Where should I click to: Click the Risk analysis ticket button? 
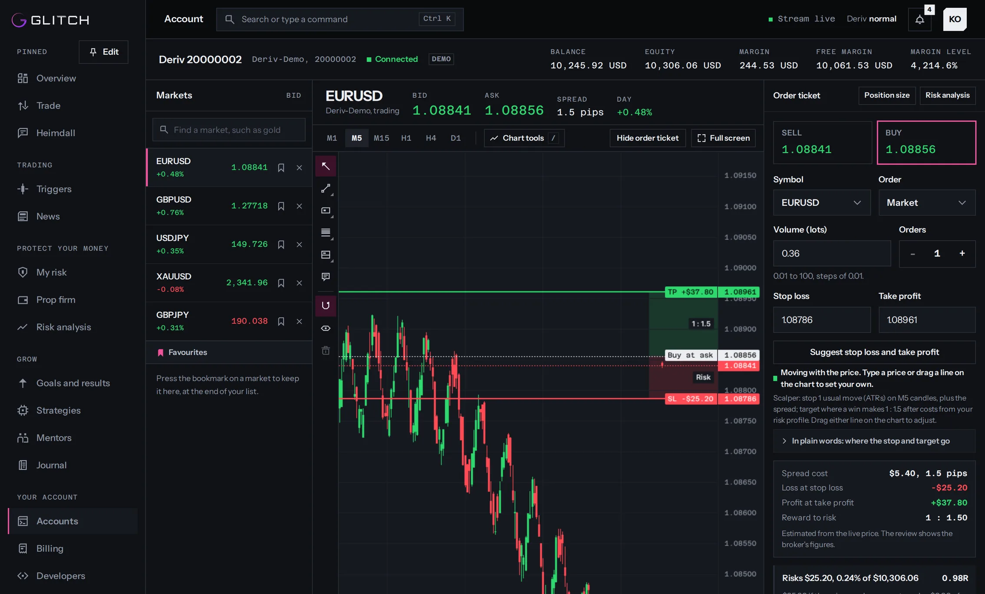tap(947, 95)
